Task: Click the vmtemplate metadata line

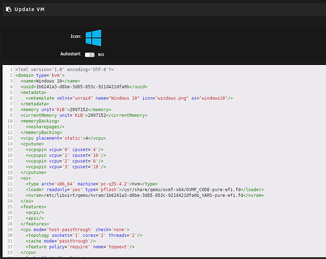Action: (129, 98)
